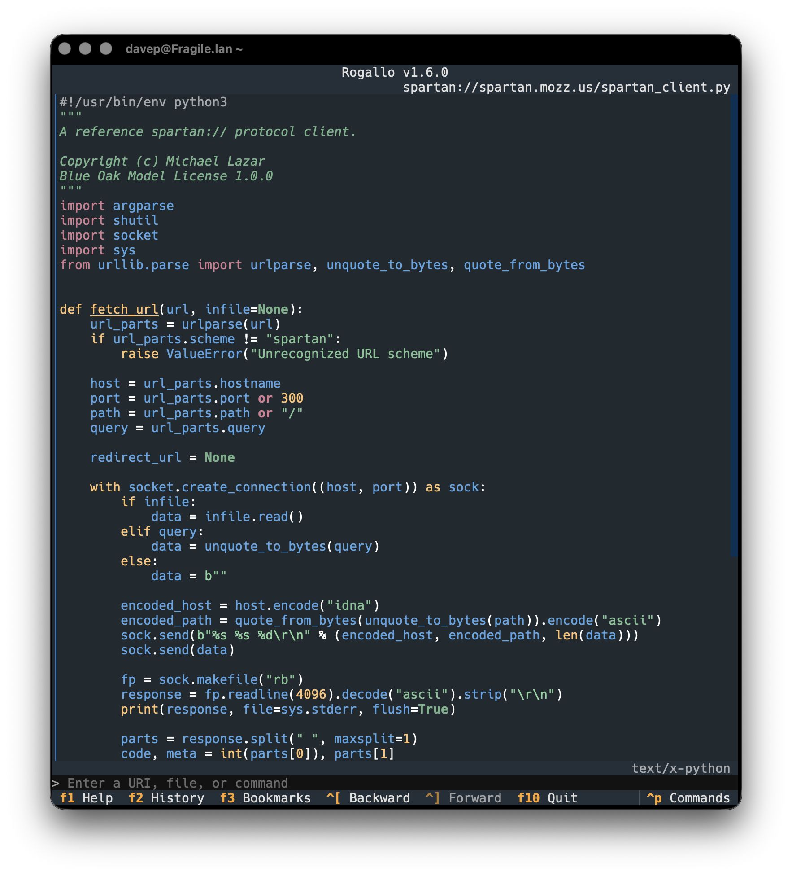This screenshot has height=876, width=792.
Task: Click the 'print(response, file=sys.stderr' line
Action: (288, 709)
